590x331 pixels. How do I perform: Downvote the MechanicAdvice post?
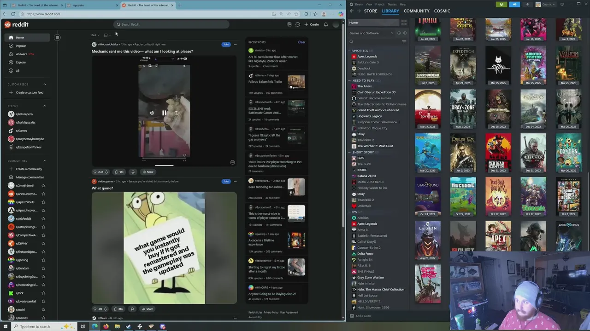click(106, 172)
